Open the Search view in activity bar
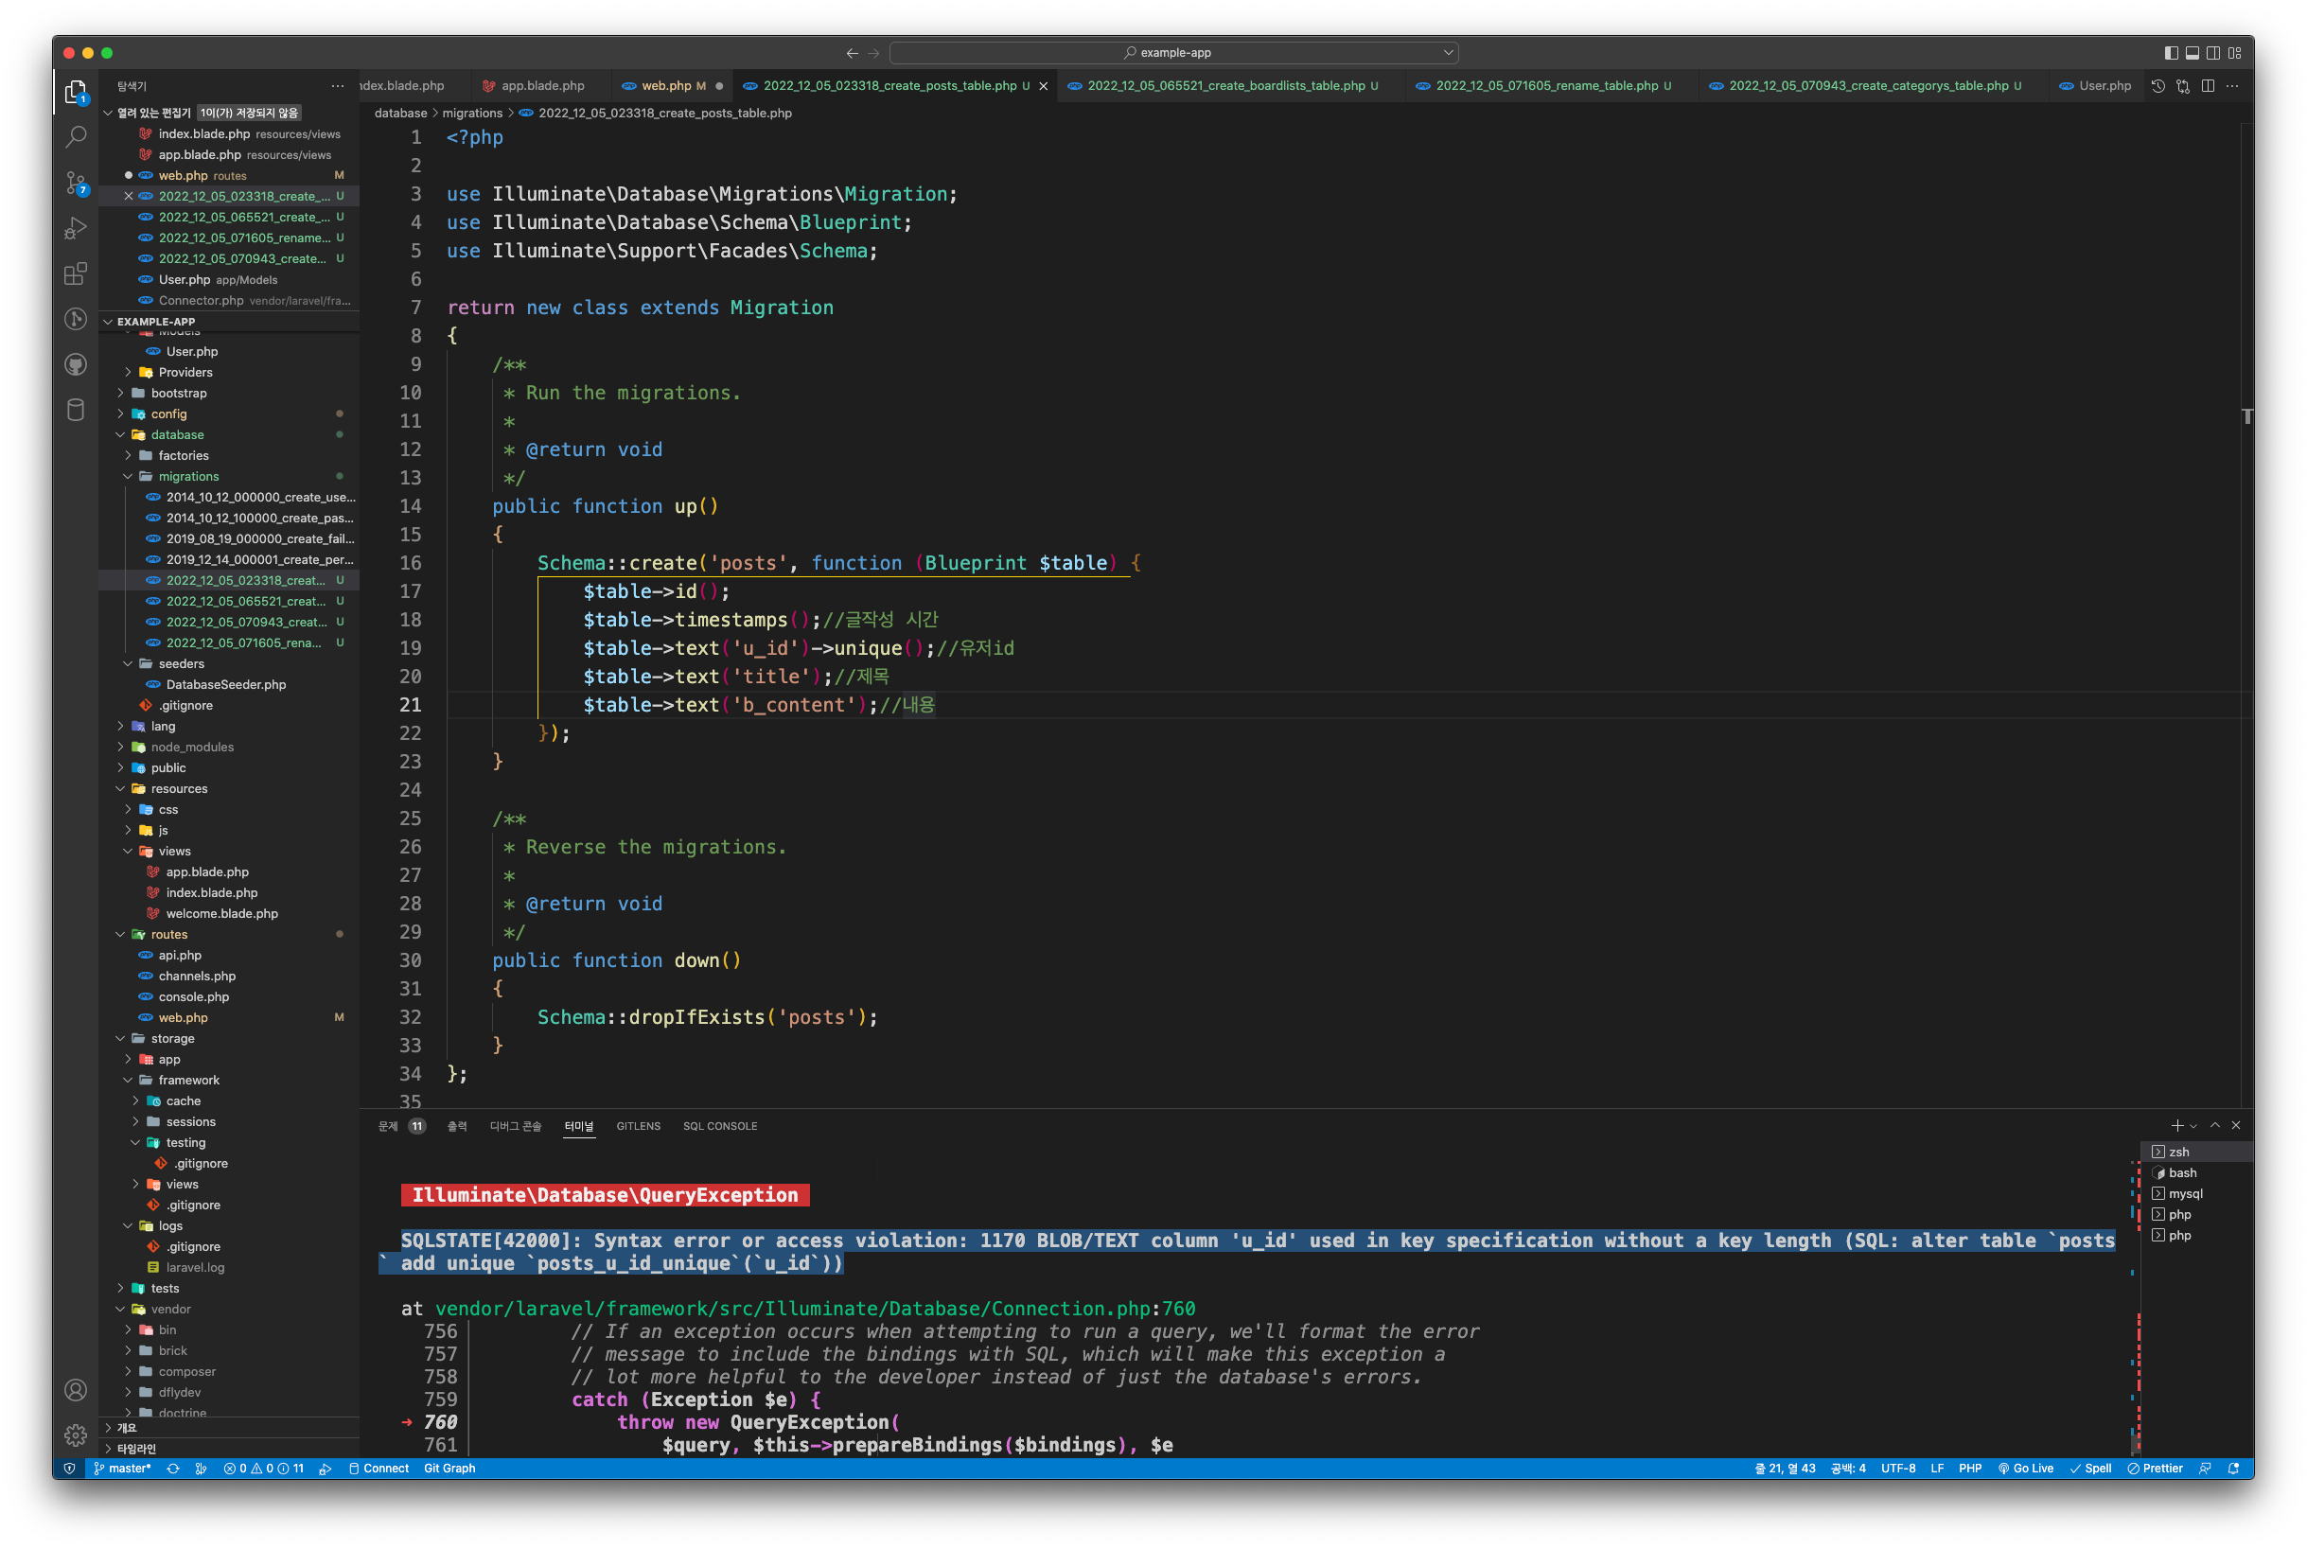This screenshot has width=2307, height=1549. [x=75, y=137]
